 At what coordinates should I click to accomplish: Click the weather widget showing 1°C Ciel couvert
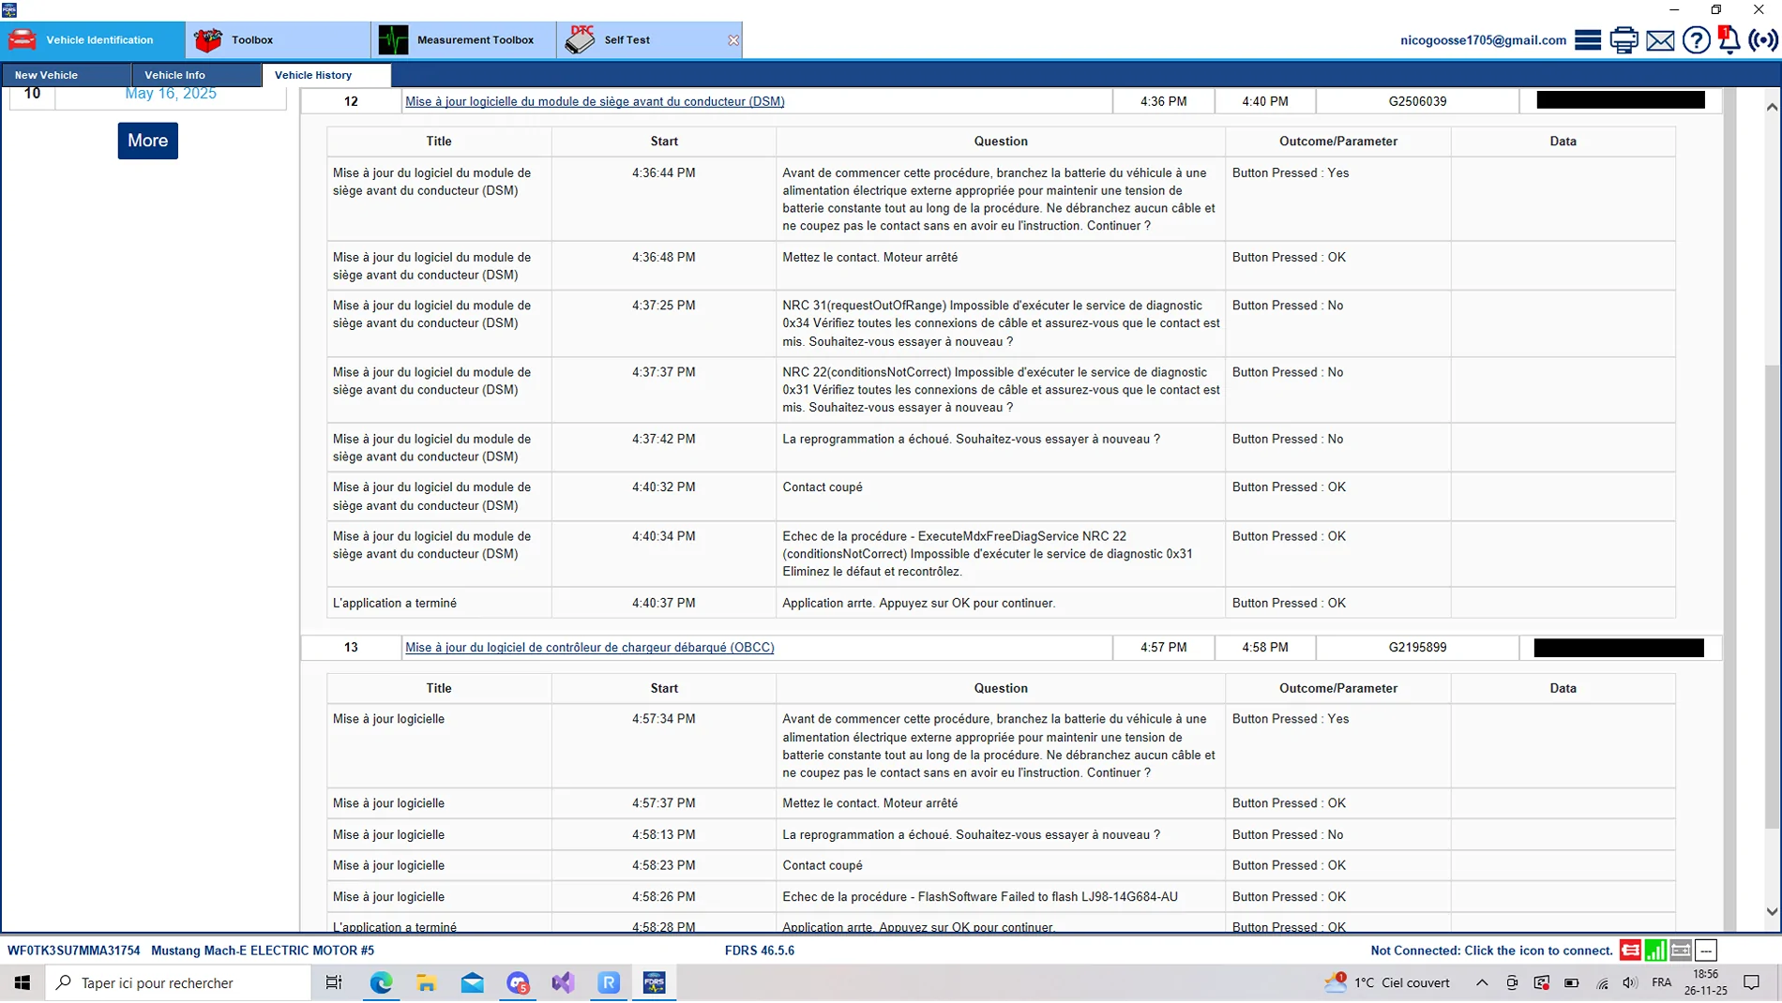(x=1386, y=982)
